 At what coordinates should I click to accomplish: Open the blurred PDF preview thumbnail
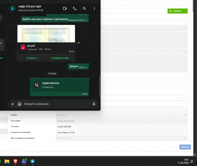point(46,34)
